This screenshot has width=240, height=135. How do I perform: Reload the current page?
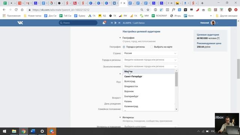[16, 10]
